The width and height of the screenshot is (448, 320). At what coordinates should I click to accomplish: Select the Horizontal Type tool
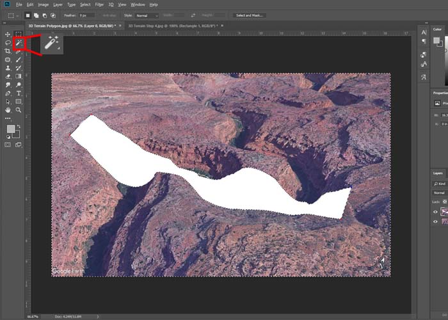tap(19, 93)
